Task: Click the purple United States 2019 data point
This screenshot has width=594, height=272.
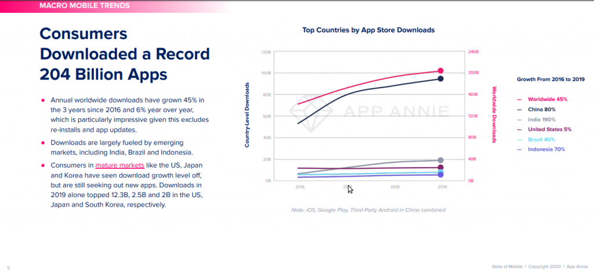Action: pyautogui.click(x=441, y=167)
